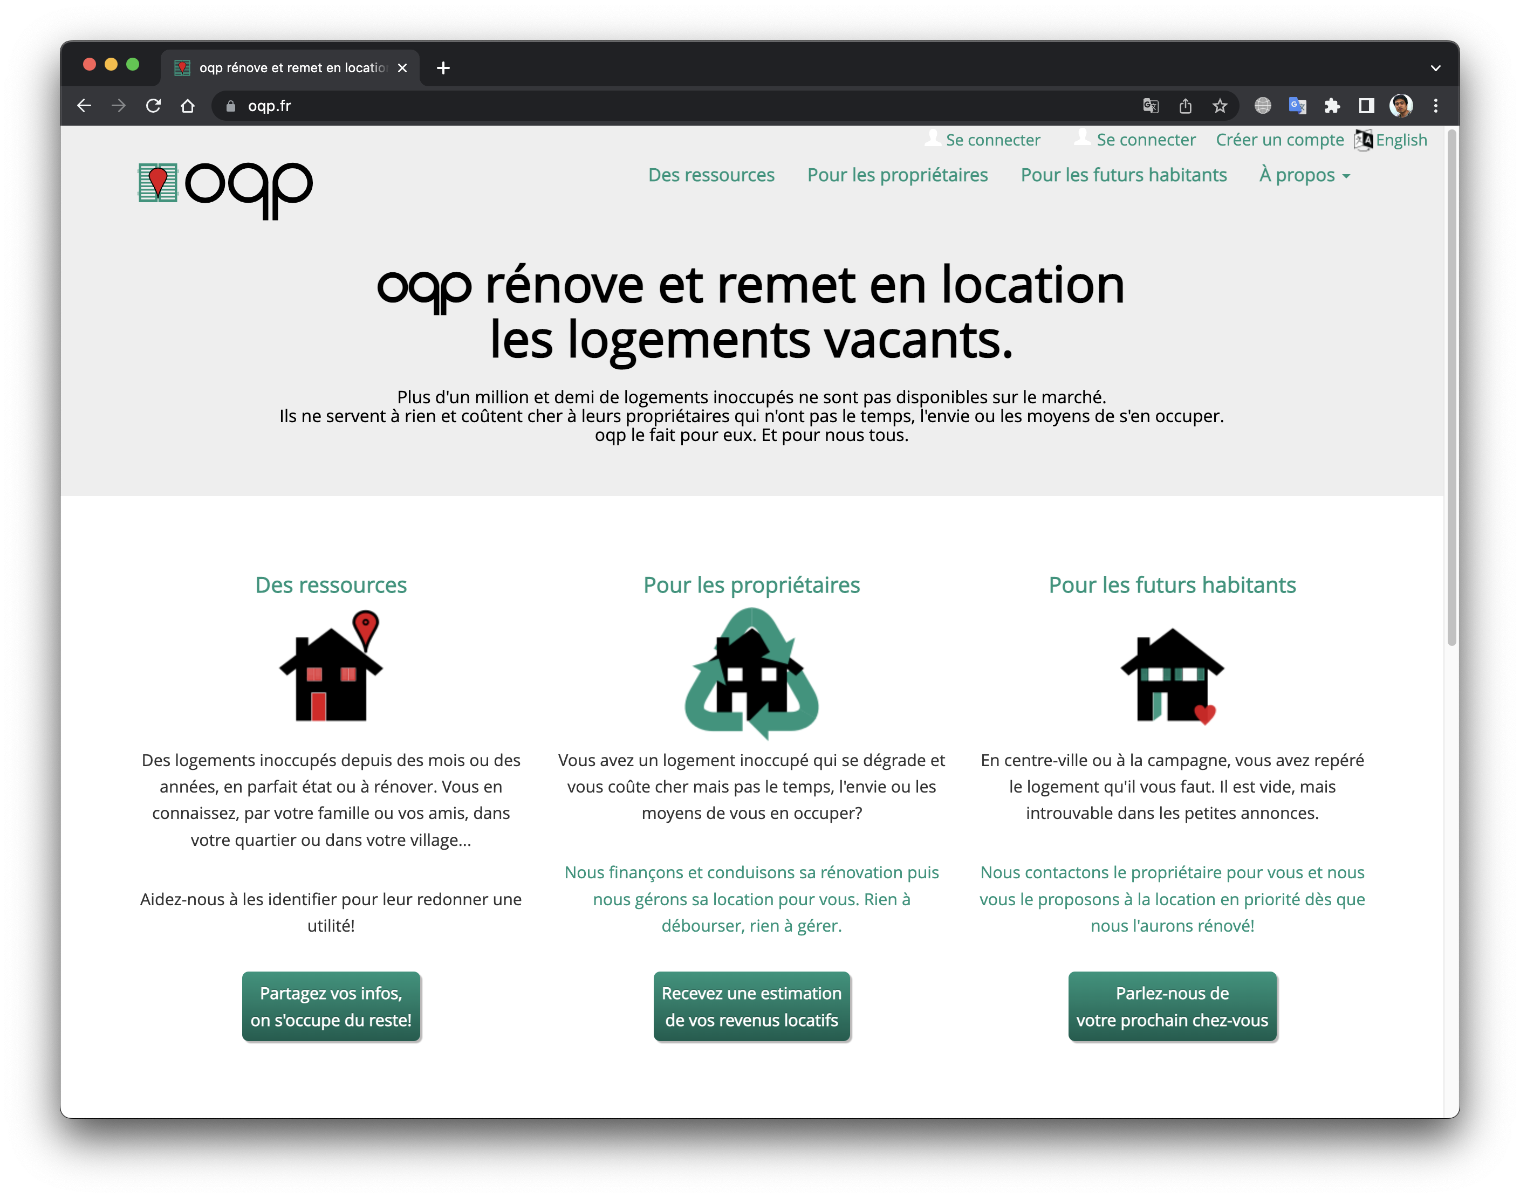Open the Extensions puzzle menu
The width and height of the screenshot is (1520, 1198).
click(x=1332, y=106)
